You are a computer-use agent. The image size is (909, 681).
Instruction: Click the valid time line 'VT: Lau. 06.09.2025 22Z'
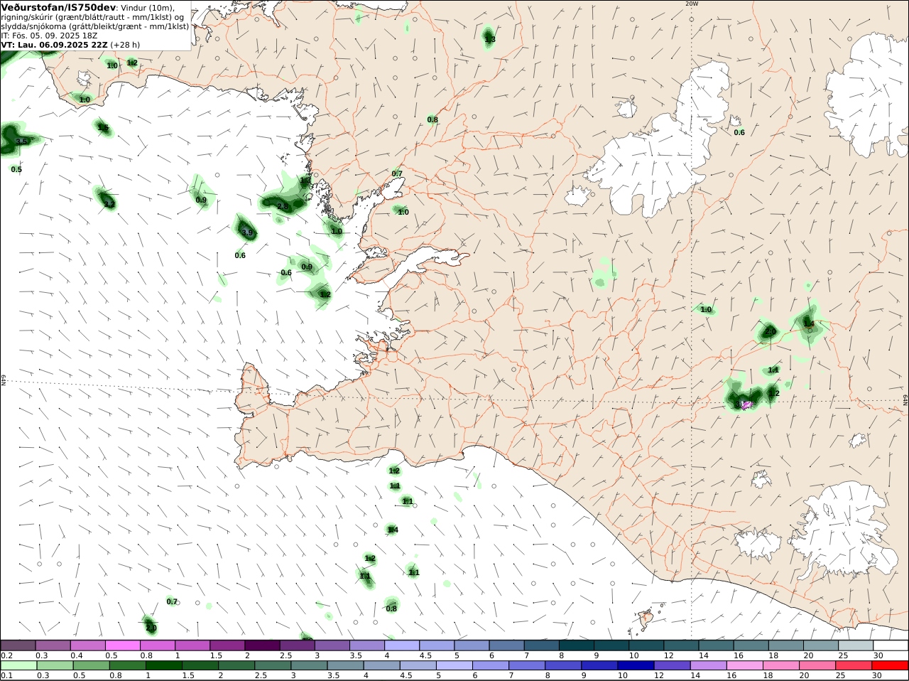pyautogui.click(x=55, y=44)
